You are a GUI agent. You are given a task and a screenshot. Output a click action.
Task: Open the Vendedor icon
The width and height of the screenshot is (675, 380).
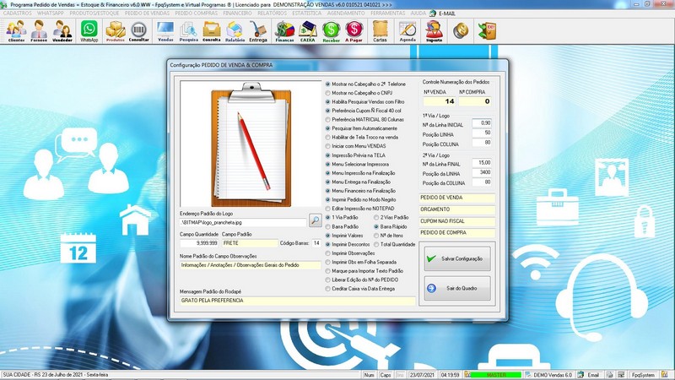coord(62,31)
